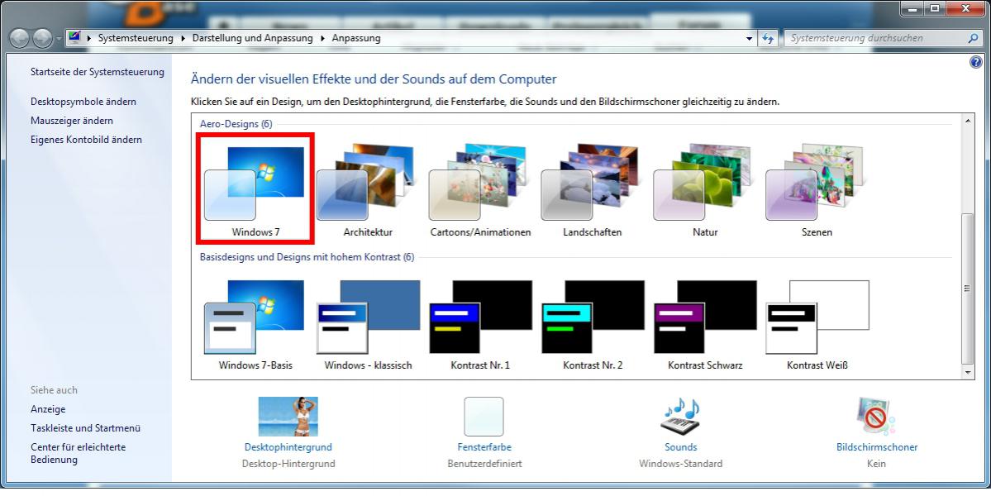Open Eigenes Kontobild ändern
The height and width of the screenshot is (496, 991).
tap(87, 139)
